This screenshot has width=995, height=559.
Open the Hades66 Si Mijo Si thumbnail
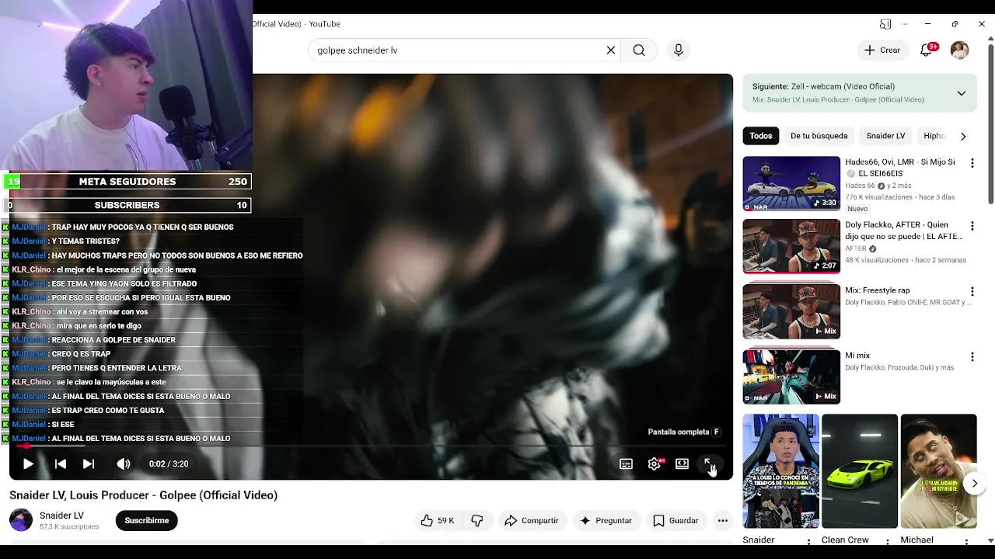[x=791, y=183]
